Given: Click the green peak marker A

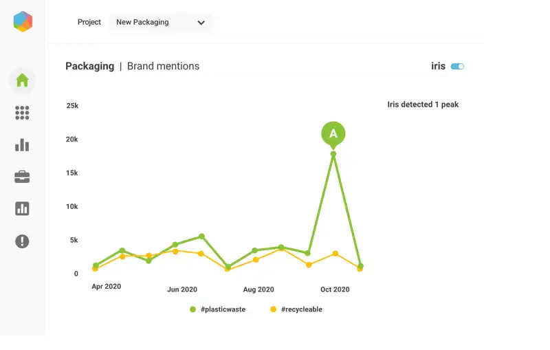Looking at the screenshot, I should pos(333,133).
